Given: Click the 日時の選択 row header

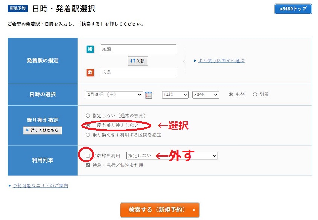Looking at the screenshot, I should coord(43,95).
